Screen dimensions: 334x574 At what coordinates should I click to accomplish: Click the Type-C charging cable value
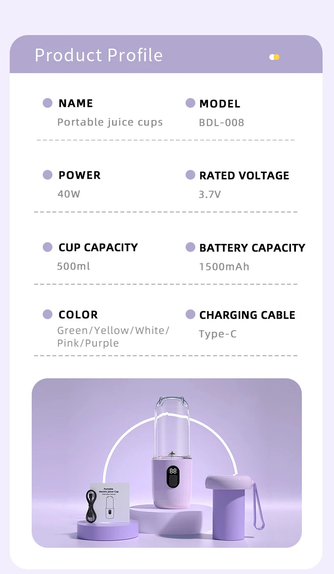[218, 334]
